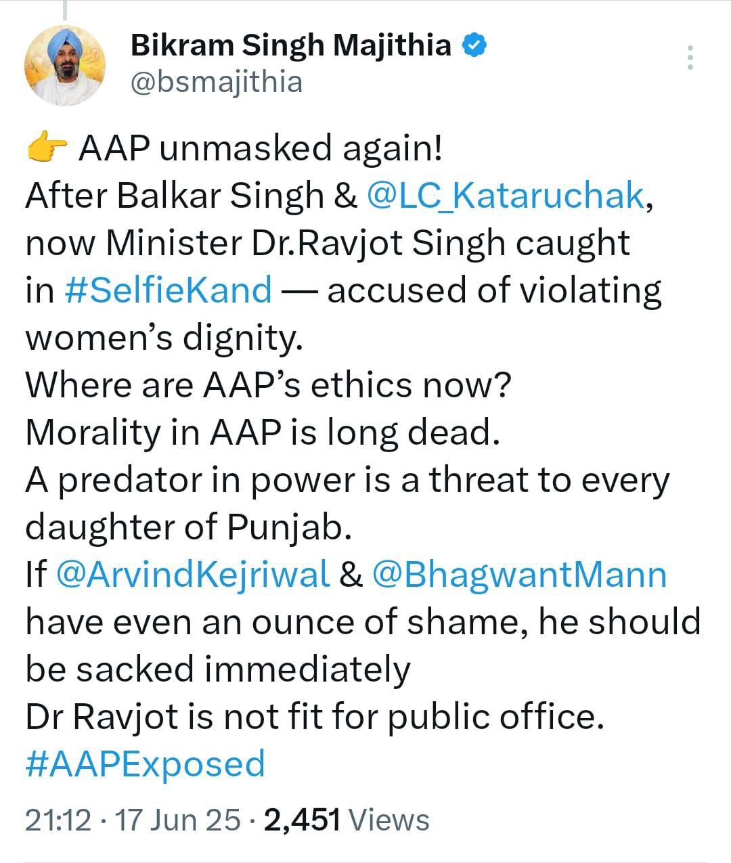Image resolution: width=731 pixels, height=863 pixels.
Task: Click the 'A predator in power' line
Action: coord(347,480)
